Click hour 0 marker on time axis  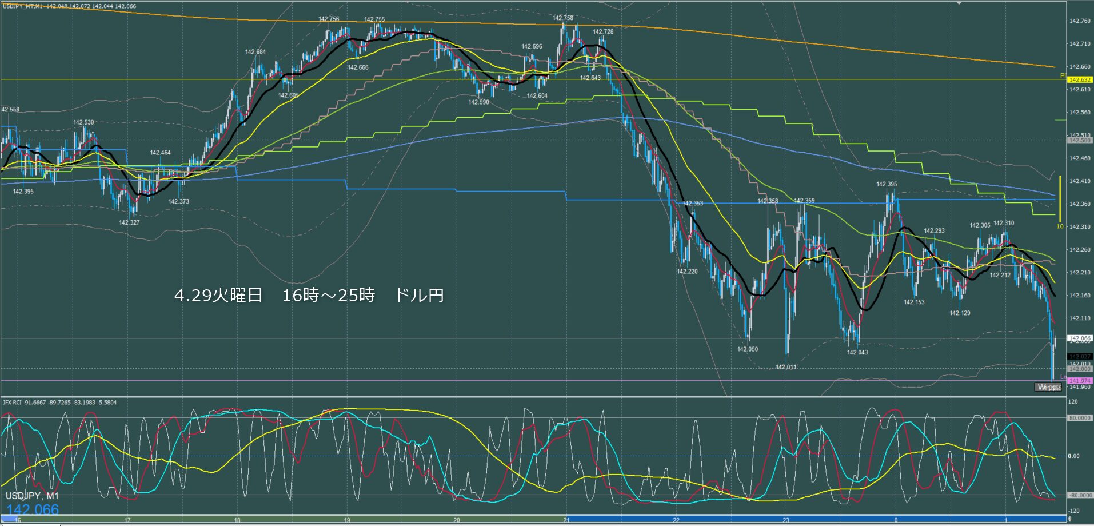pos(896,520)
